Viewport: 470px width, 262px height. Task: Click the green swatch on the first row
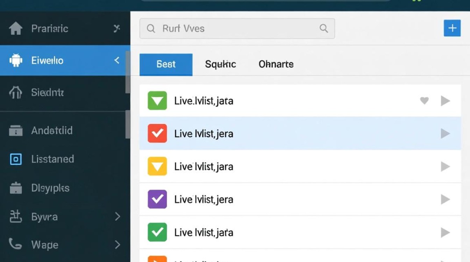(x=157, y=101)
